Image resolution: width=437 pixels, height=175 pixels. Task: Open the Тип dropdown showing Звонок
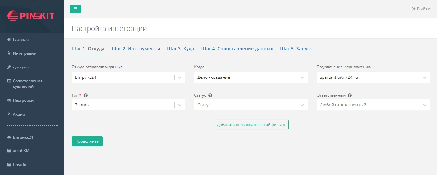[128, 105]
